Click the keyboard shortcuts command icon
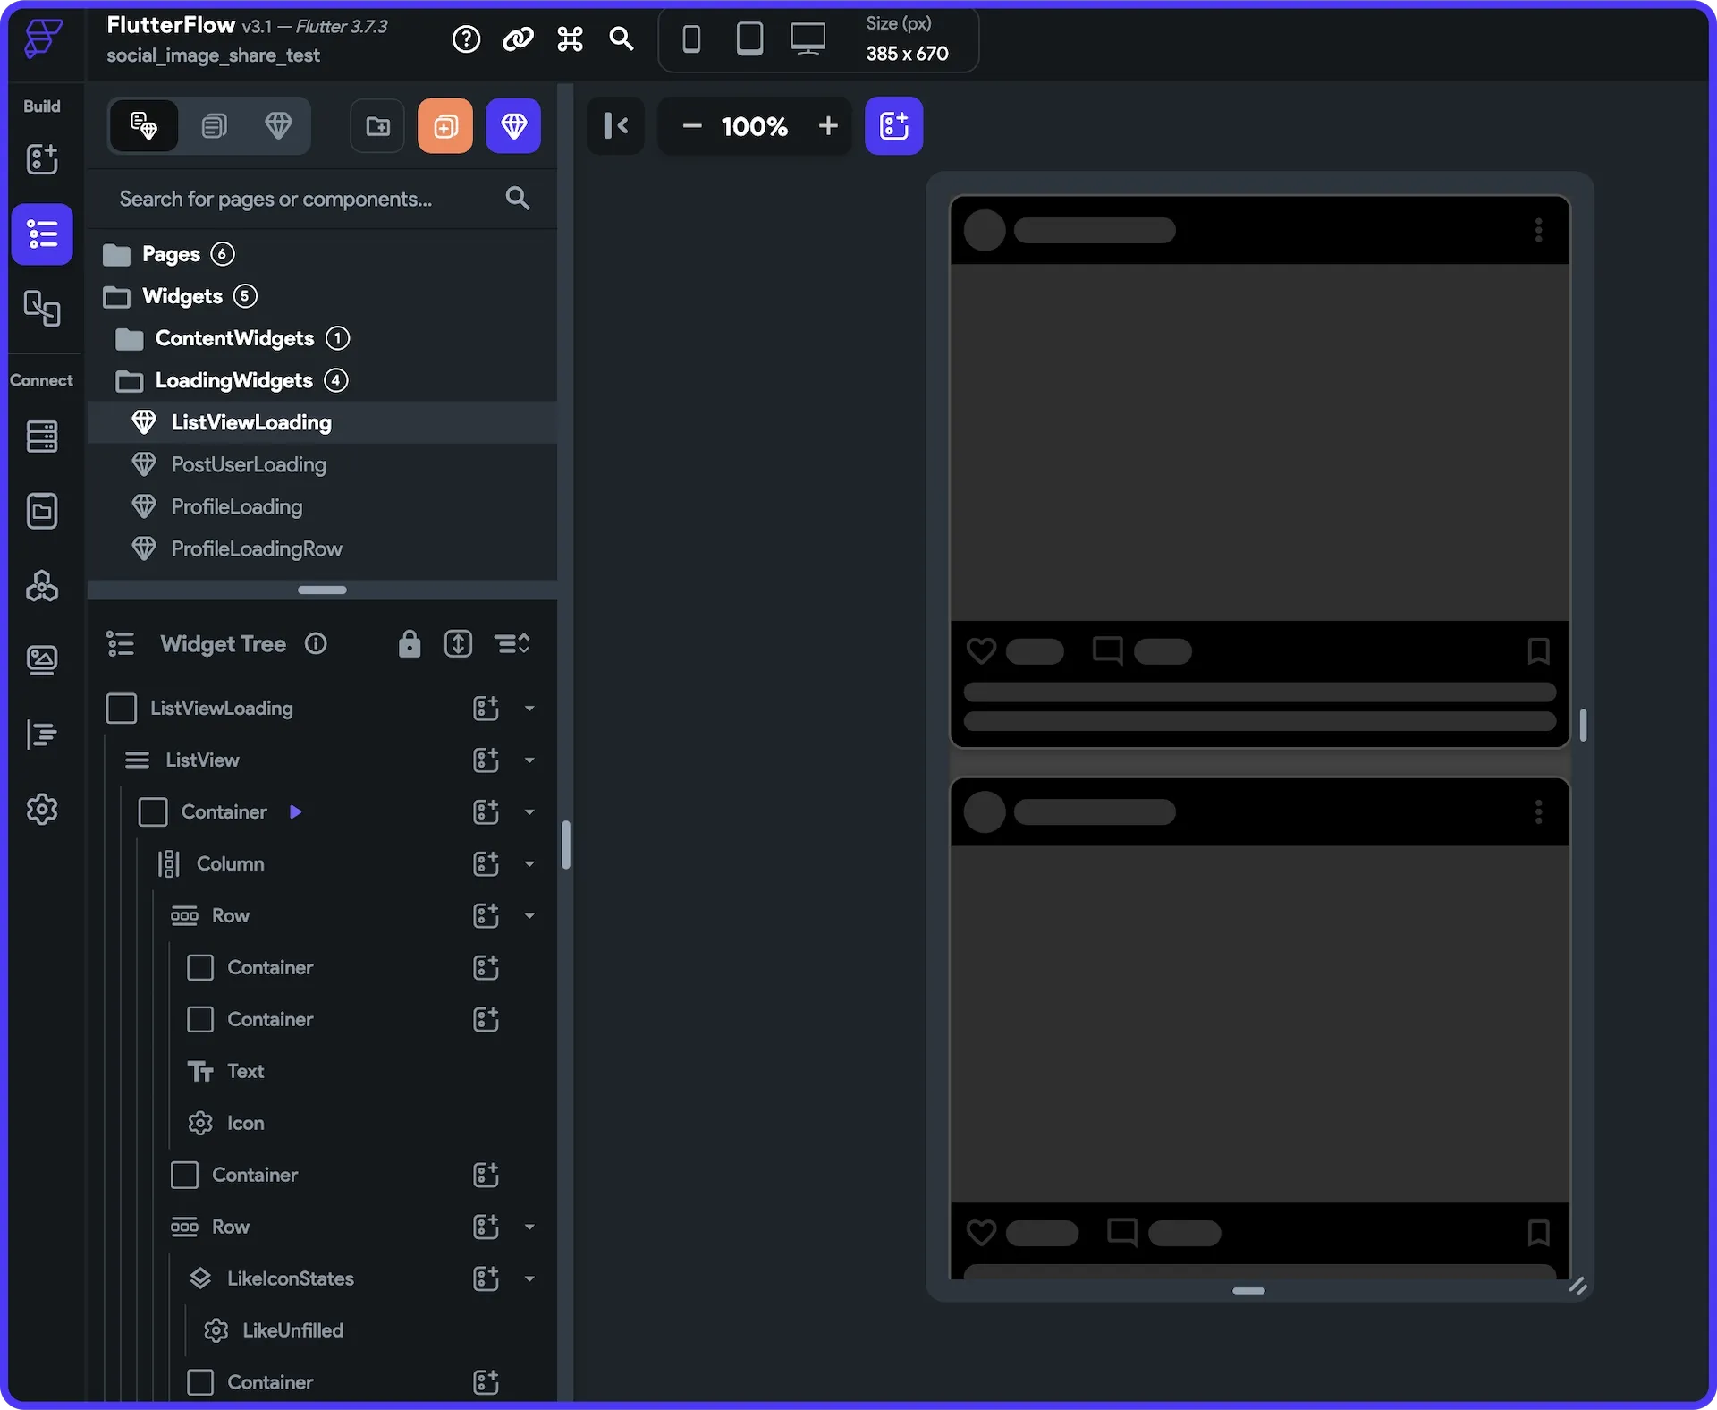 click(570, 38)
